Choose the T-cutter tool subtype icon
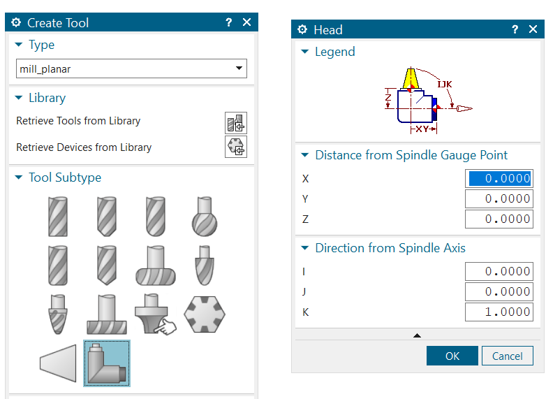The height and width of the screenshot is (399, 546). click(106, 314)
